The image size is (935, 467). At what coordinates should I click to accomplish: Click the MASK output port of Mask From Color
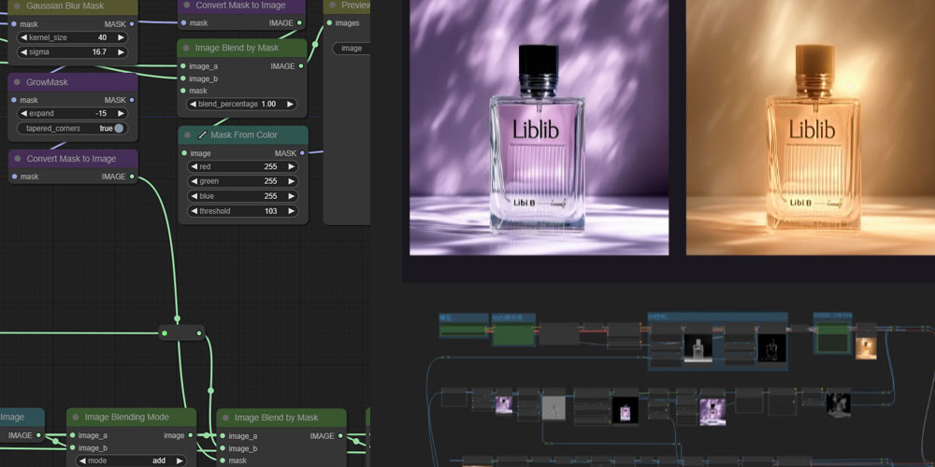(302, 153)
